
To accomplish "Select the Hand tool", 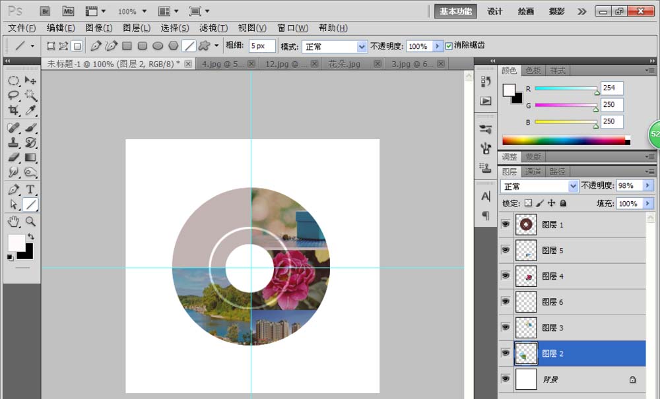I will [13, 221].
